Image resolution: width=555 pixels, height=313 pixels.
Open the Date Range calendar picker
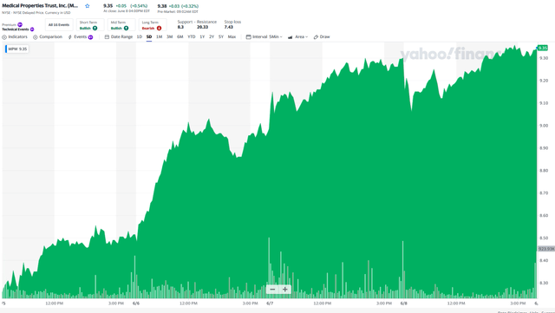click(107, 36)
